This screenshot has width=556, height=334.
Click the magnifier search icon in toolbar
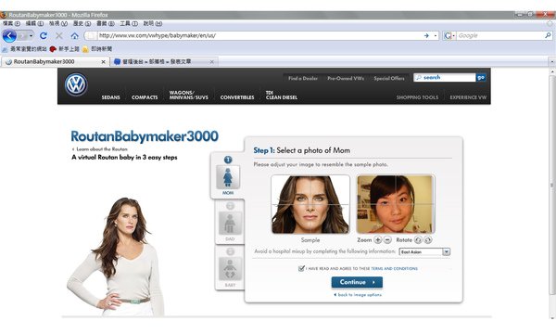pos(548,35)
